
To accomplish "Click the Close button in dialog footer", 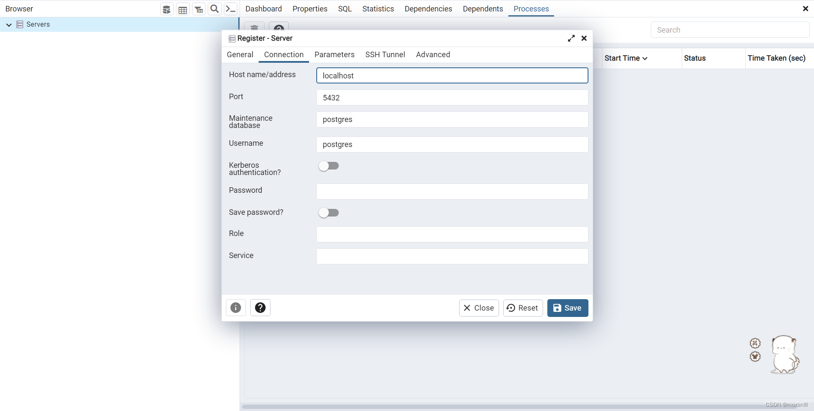I will tap(479, 308).
